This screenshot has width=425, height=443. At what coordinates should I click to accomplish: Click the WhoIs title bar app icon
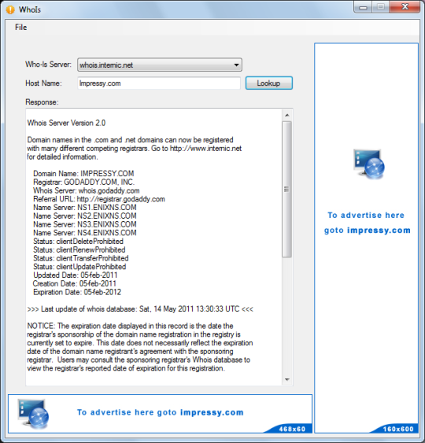tap(10, 9)
